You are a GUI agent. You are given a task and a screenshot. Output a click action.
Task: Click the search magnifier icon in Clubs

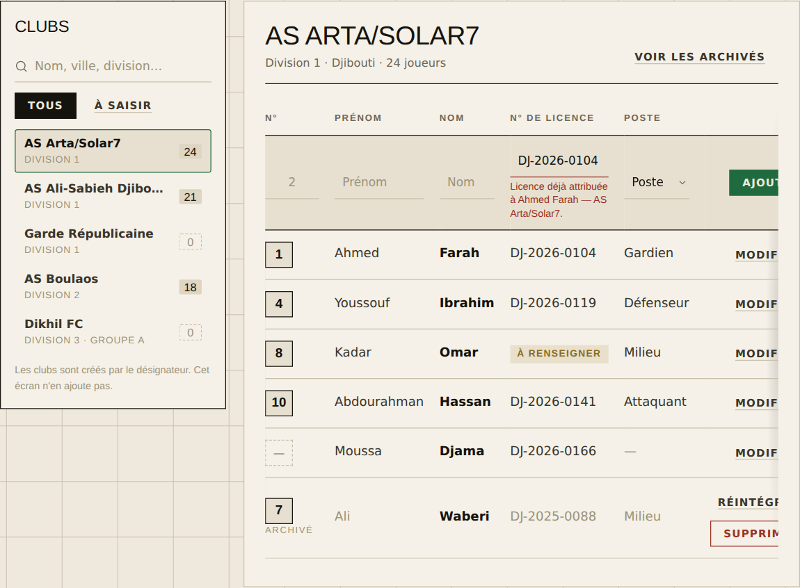[x=22, y=66]
